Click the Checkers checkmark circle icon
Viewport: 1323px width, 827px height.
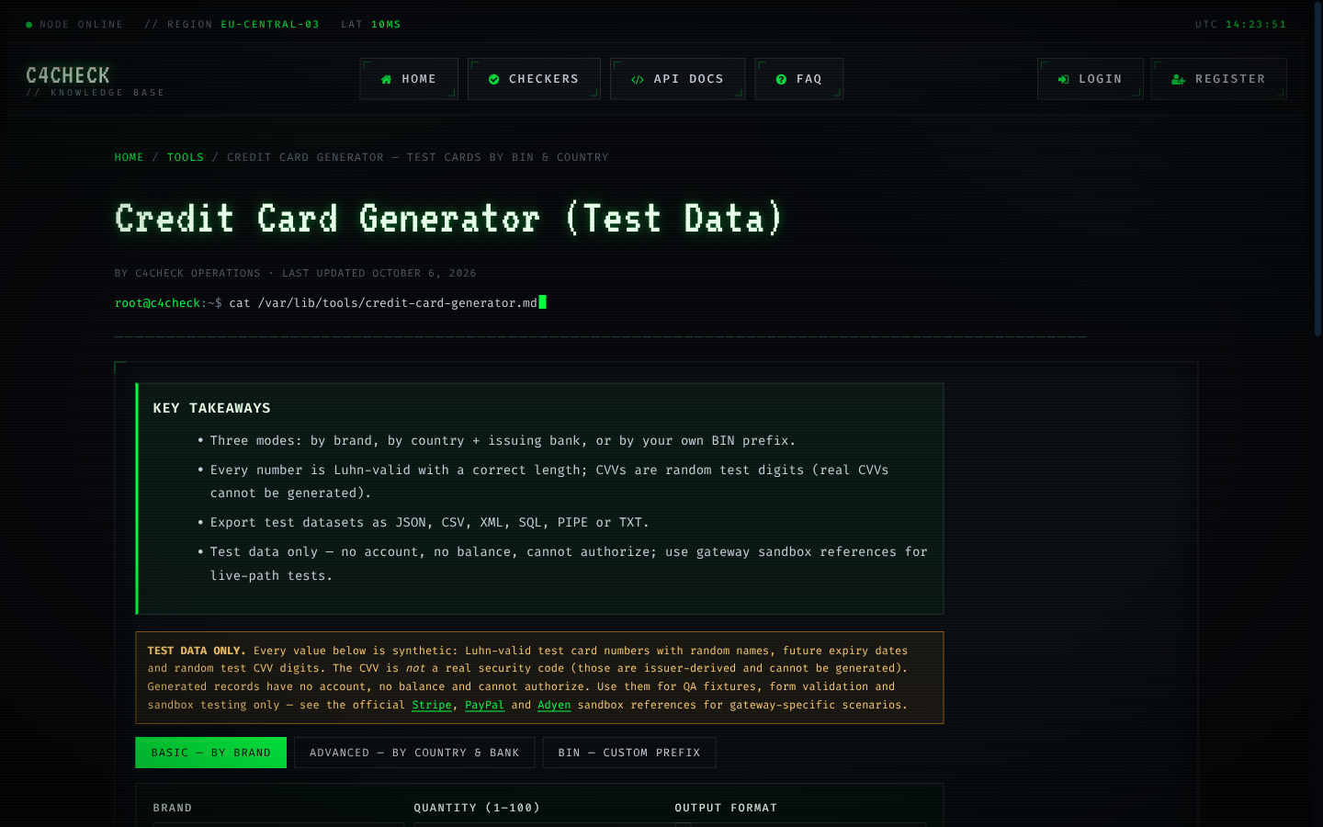pos(493,79)
